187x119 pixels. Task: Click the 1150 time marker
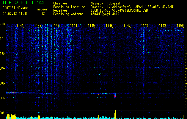tap(180, 26)
